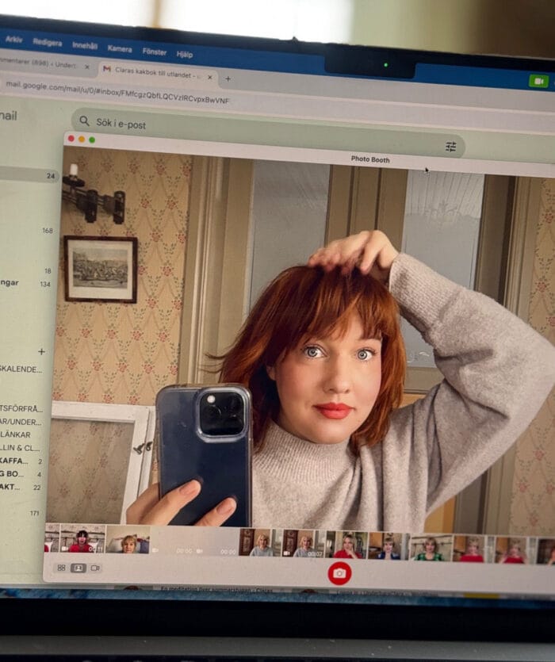Viewport: 555px width, 662px height.
Task: Click the plus icon in Gmail sidebar
Action: (41, 351)
